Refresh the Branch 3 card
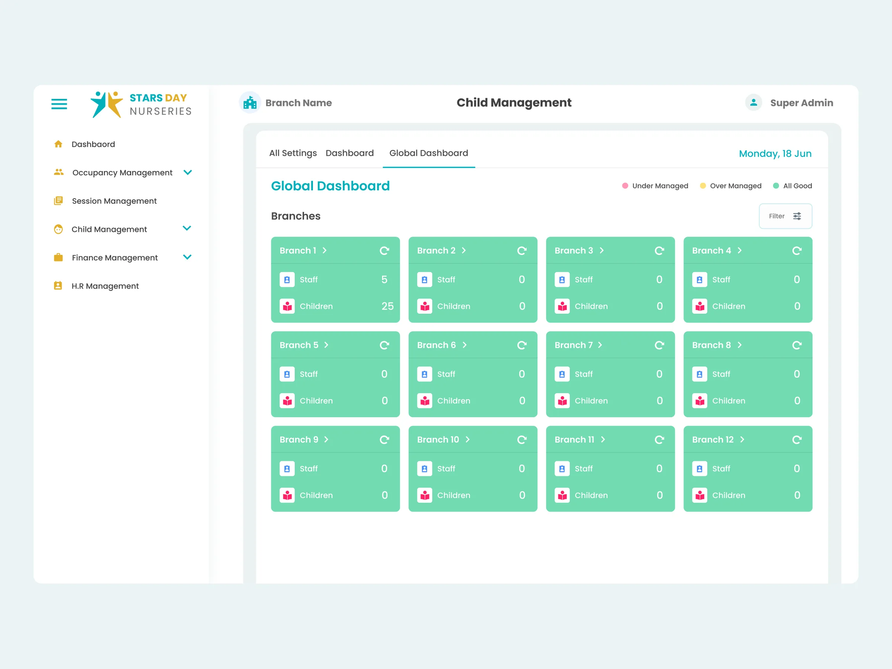 pyautogui.click(x=659, y=251)
